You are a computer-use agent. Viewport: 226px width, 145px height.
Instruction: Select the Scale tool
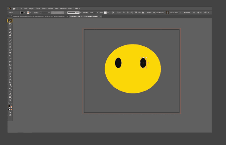[10, 59]
